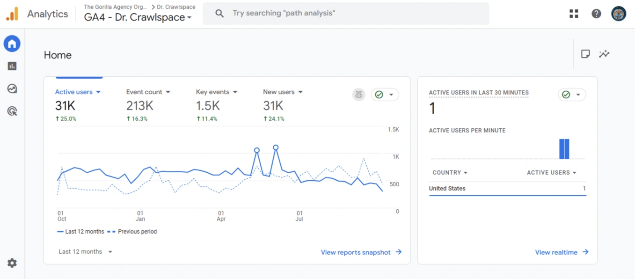The height and width of the screenshot is (279, 635).
Task: Open the data quality checkmark menu in the metrics card
Action: (385, 95)
